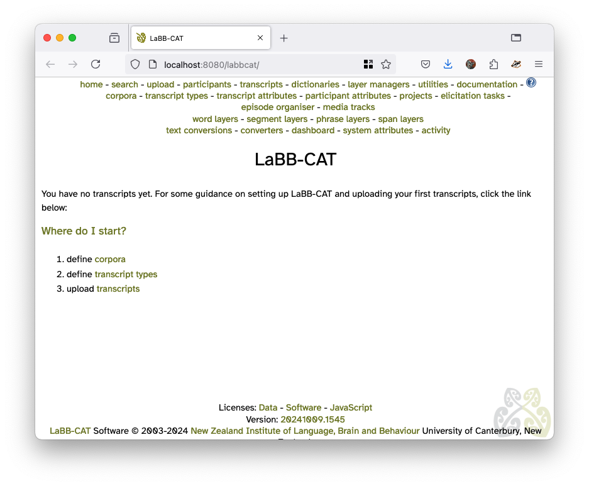This screenshot has height=486, width=589.
Task: Open the utilities menu link
Action: point(433,84)
